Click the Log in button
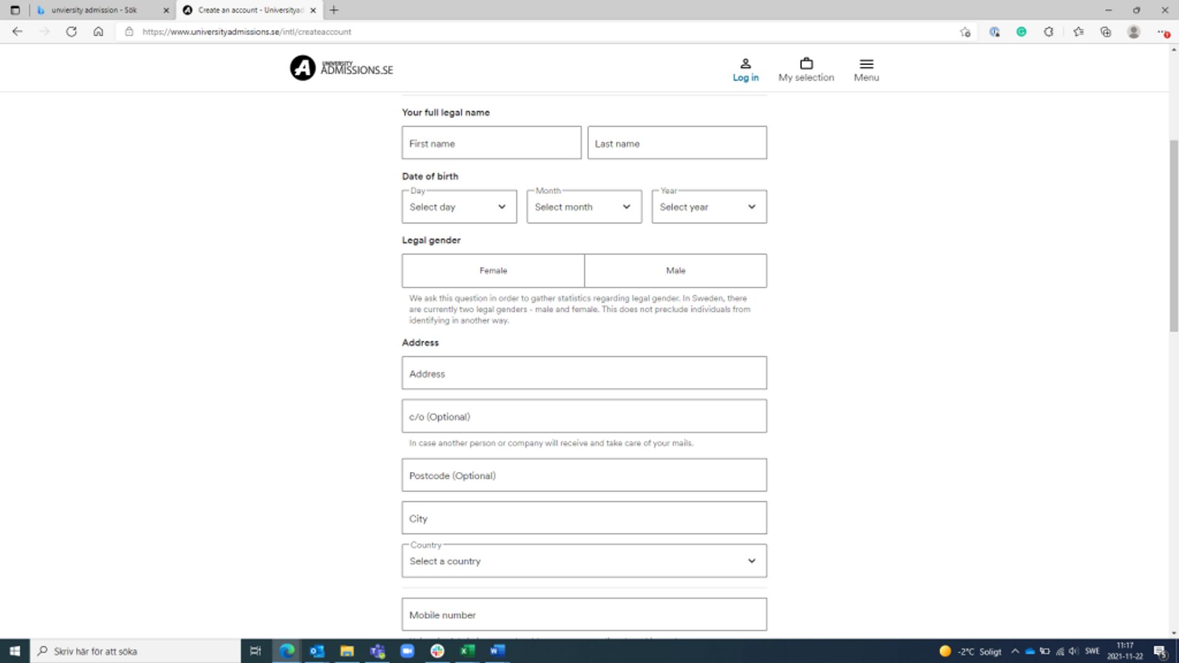This screenshot has width=1179, height=663. point(745,69)
